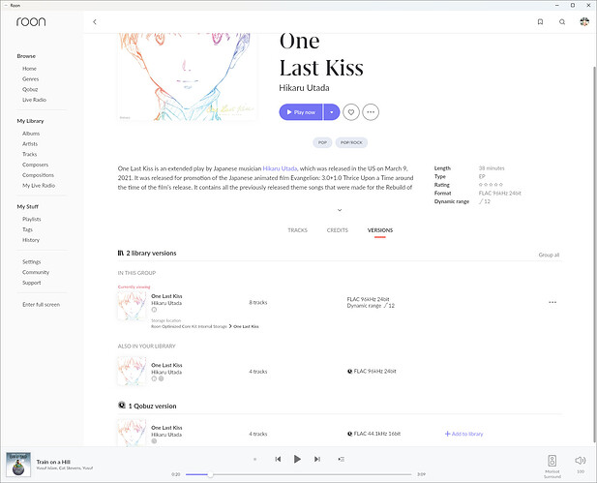The width and height of the screenshot is (597, 483).
Task: Open Tags in My Stuff
Action: click(x=27, y=229)
